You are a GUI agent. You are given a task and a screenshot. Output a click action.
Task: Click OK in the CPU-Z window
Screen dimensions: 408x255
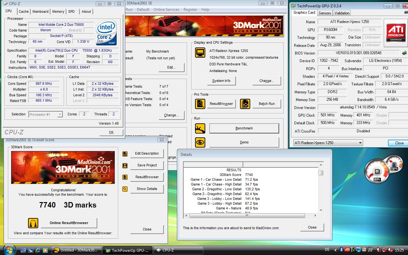[x=111, y=133]
